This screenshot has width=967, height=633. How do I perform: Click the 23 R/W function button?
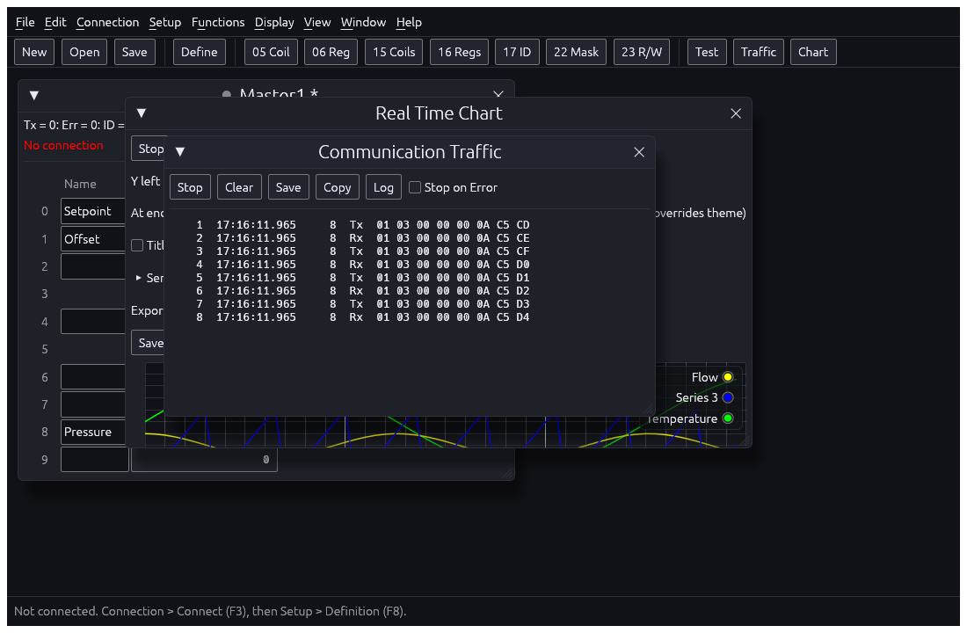642,52
